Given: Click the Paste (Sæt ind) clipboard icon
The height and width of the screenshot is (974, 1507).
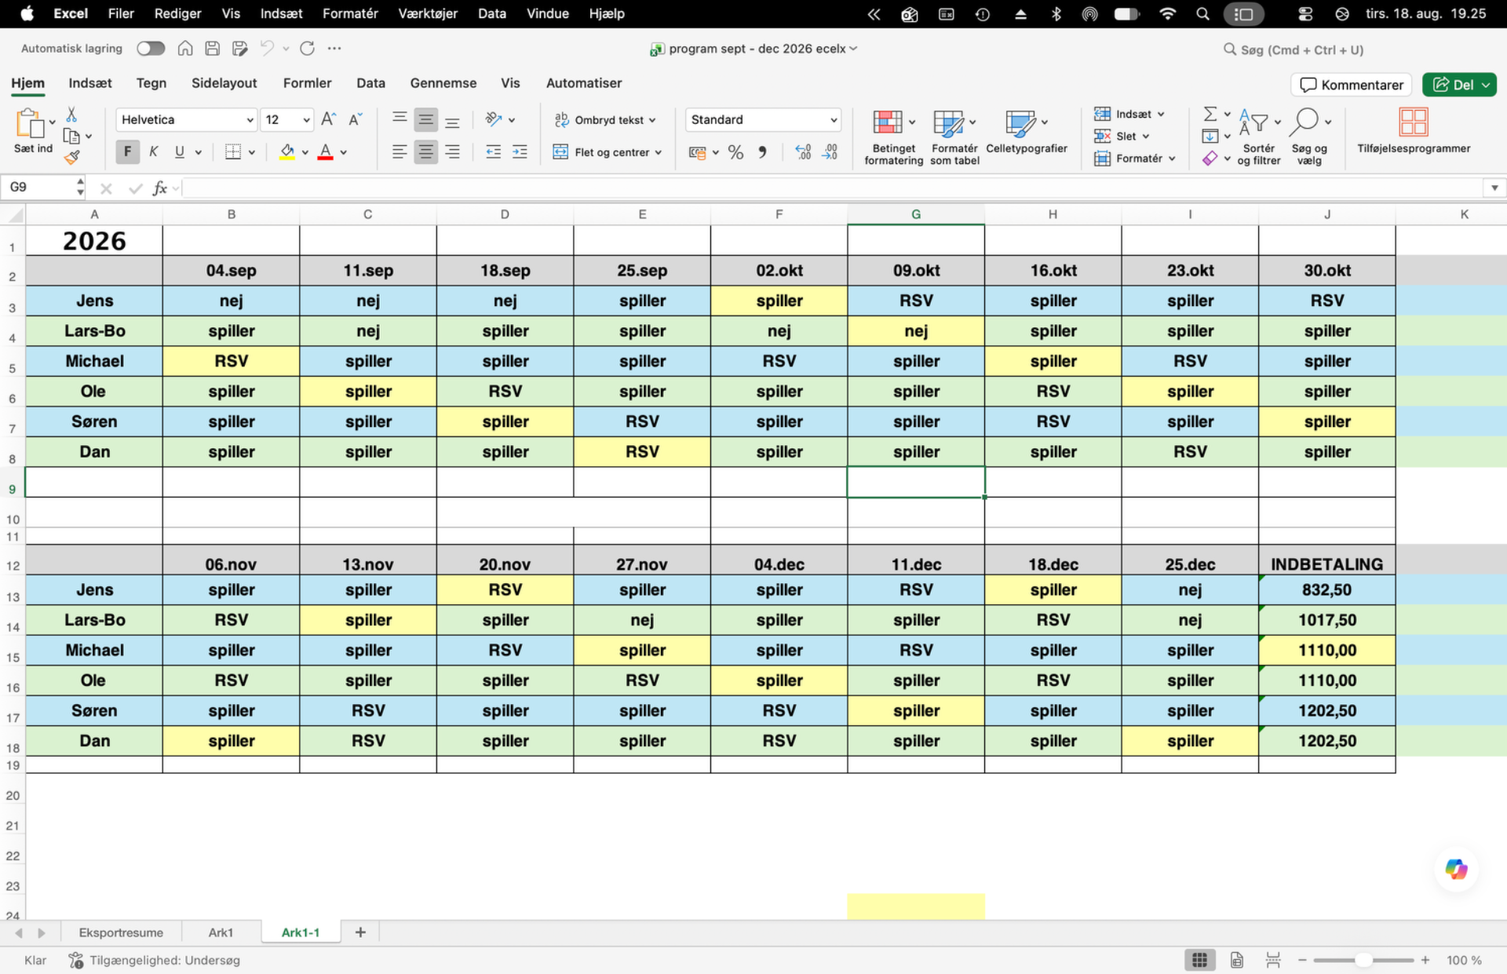Looking at the screenshot, I should click(x=30, y=123).
